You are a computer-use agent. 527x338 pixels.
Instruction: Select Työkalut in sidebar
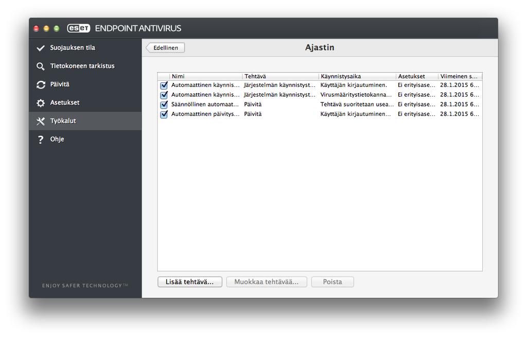(85, 121)
